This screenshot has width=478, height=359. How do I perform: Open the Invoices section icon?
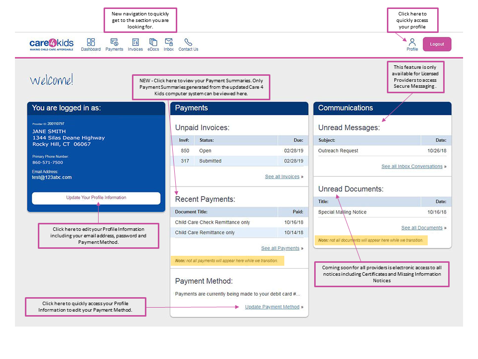[x=135, y=44]
